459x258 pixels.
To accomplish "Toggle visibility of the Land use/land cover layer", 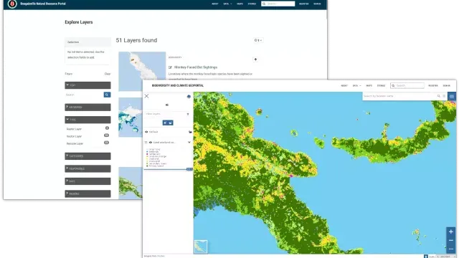I will (x=151, y=143).
